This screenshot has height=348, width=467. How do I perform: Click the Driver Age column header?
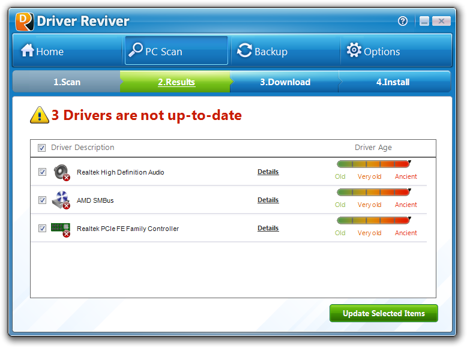(x=373, y=148)
